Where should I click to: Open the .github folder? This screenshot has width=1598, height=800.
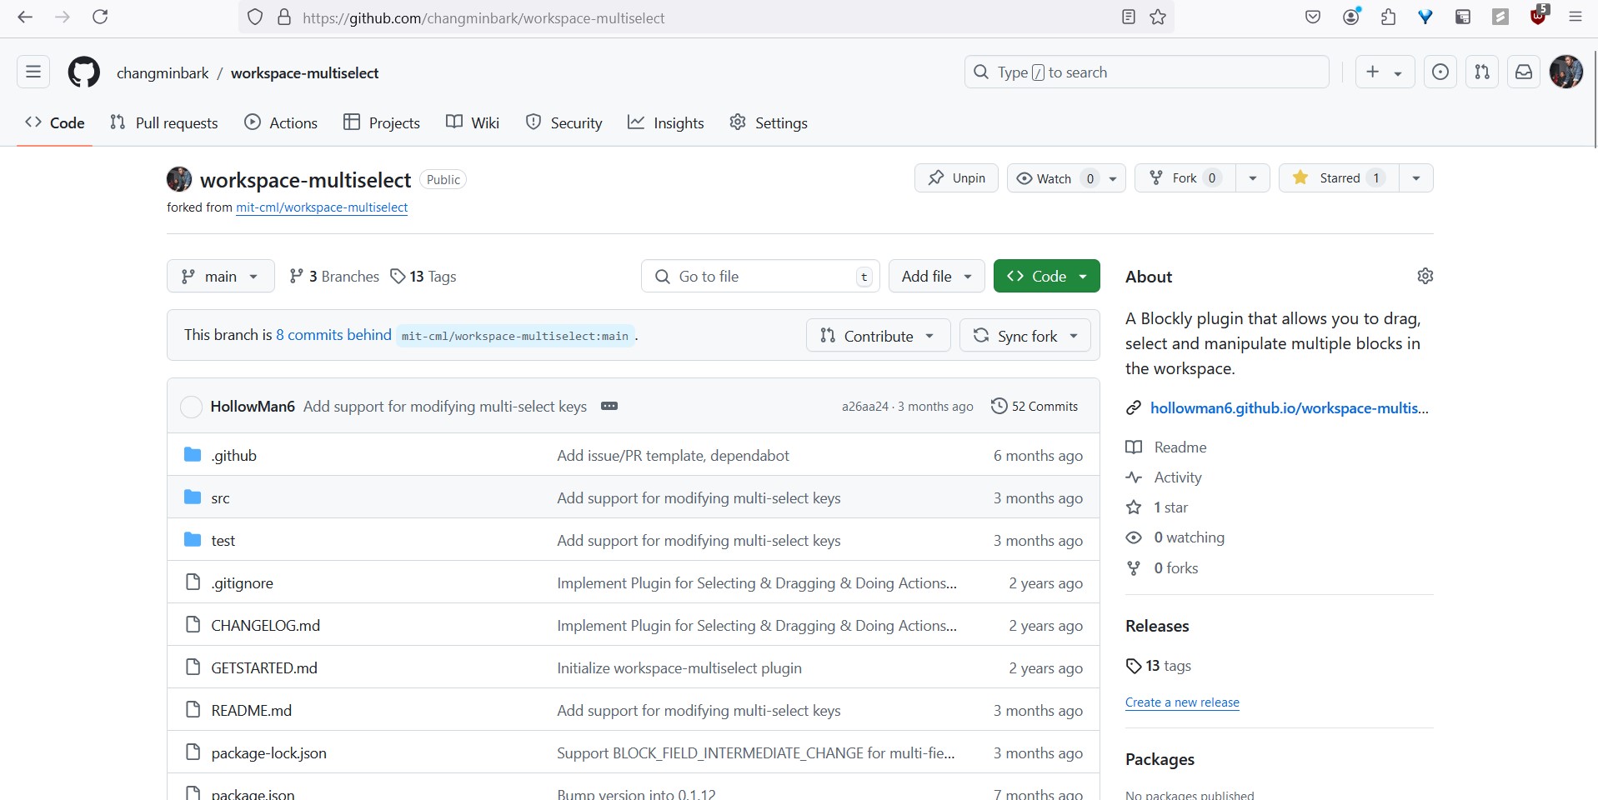[x=233, y=455]
